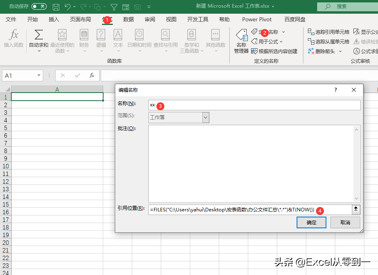378x275 pixels.
Task: Open the Name Box dropdown arrow
Action: pyautogui.click(x=39, y=75)
